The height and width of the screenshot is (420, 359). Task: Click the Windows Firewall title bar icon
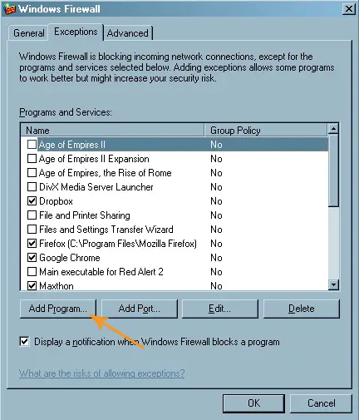[10, 9]
